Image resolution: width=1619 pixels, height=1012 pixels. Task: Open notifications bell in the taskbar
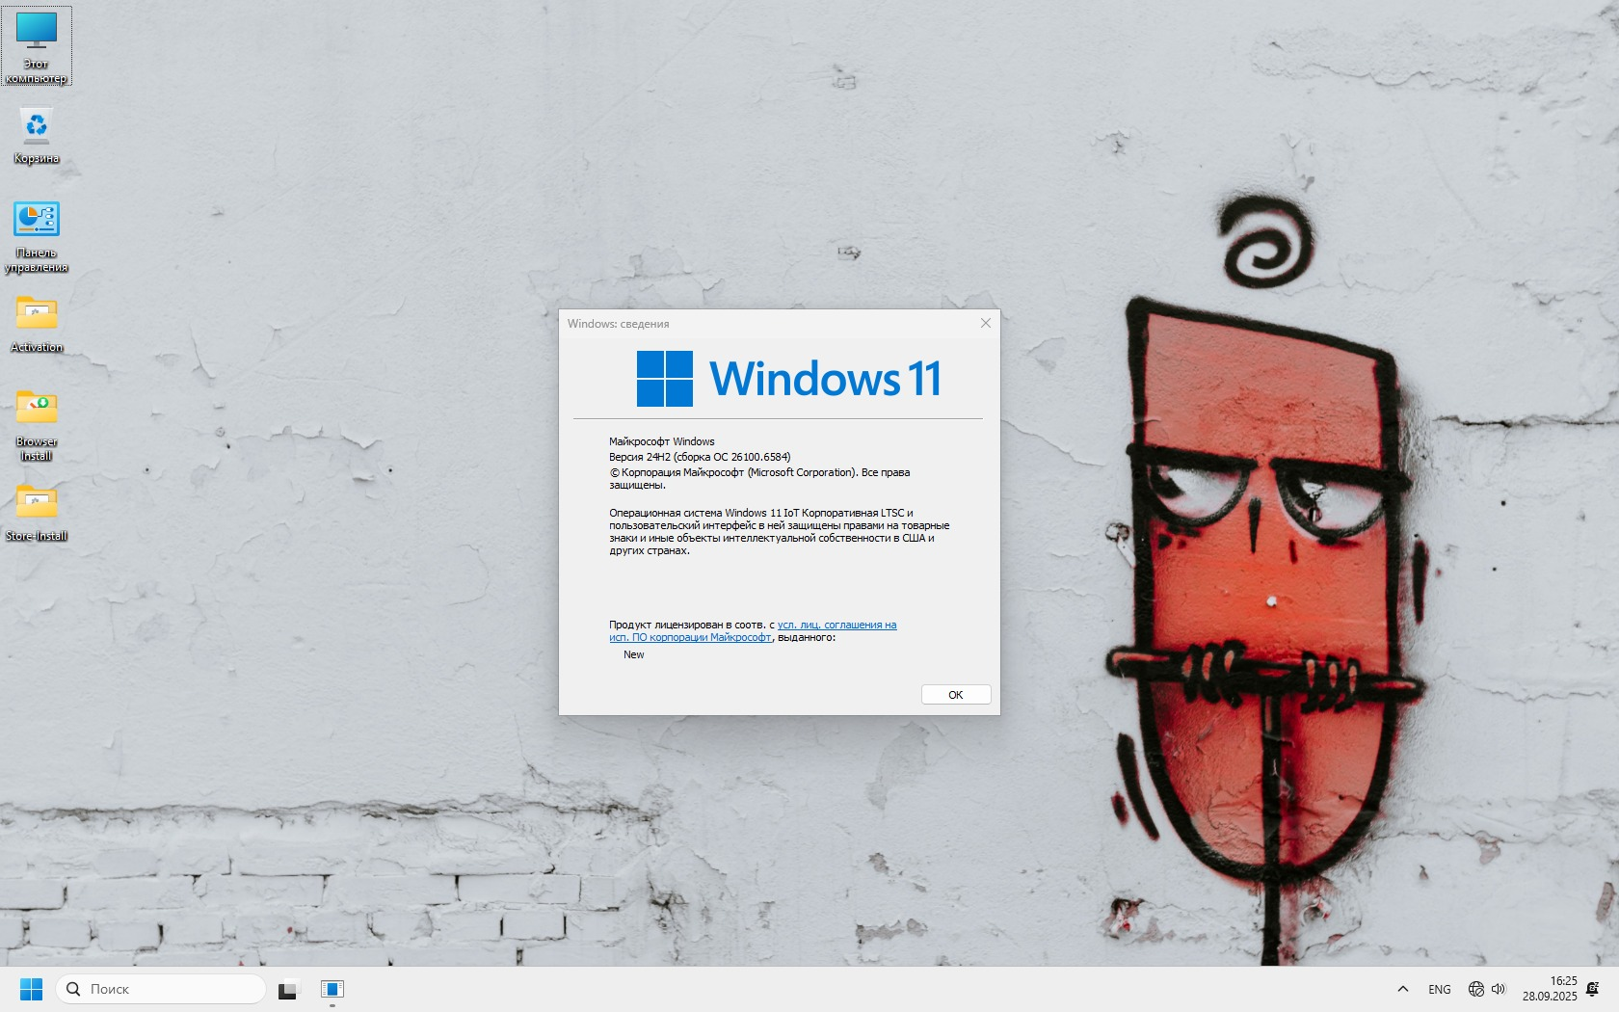pos(1592,989)
